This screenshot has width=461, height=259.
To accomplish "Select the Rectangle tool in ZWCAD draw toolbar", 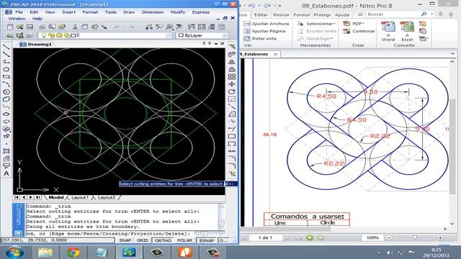I will click(6, 77).
